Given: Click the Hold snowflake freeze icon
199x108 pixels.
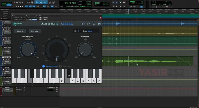Looking at the screenshot, I should point(57,59).
